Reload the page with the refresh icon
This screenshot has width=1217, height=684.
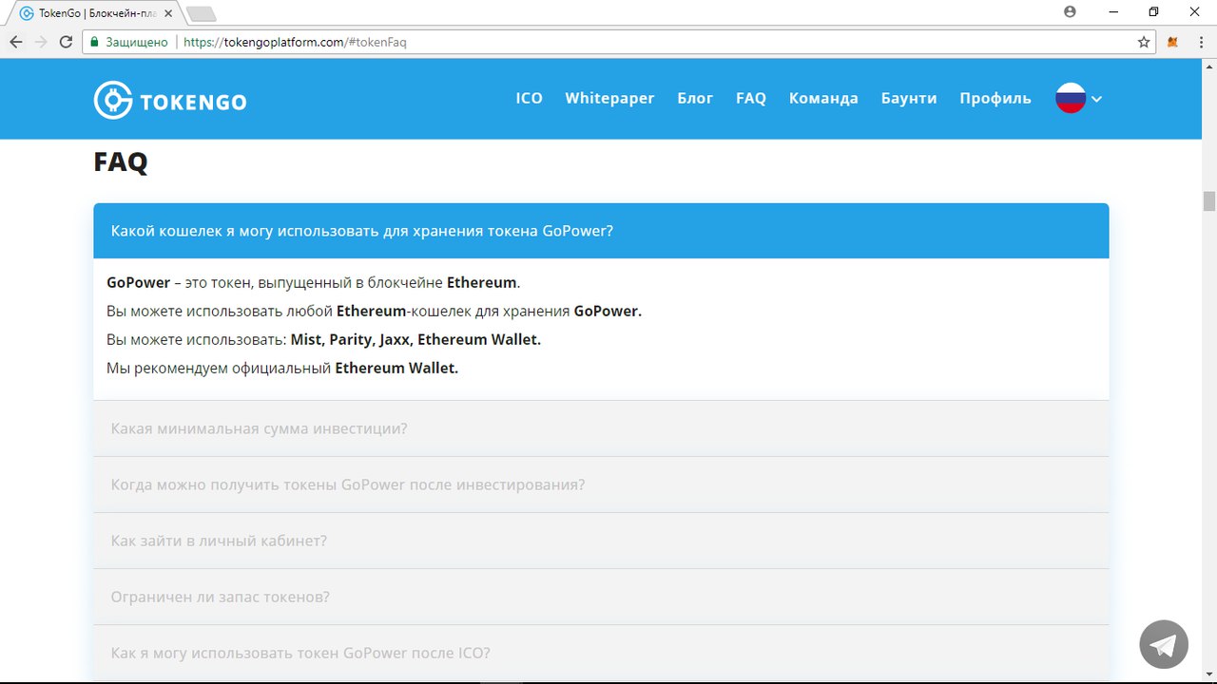point(66,42)
